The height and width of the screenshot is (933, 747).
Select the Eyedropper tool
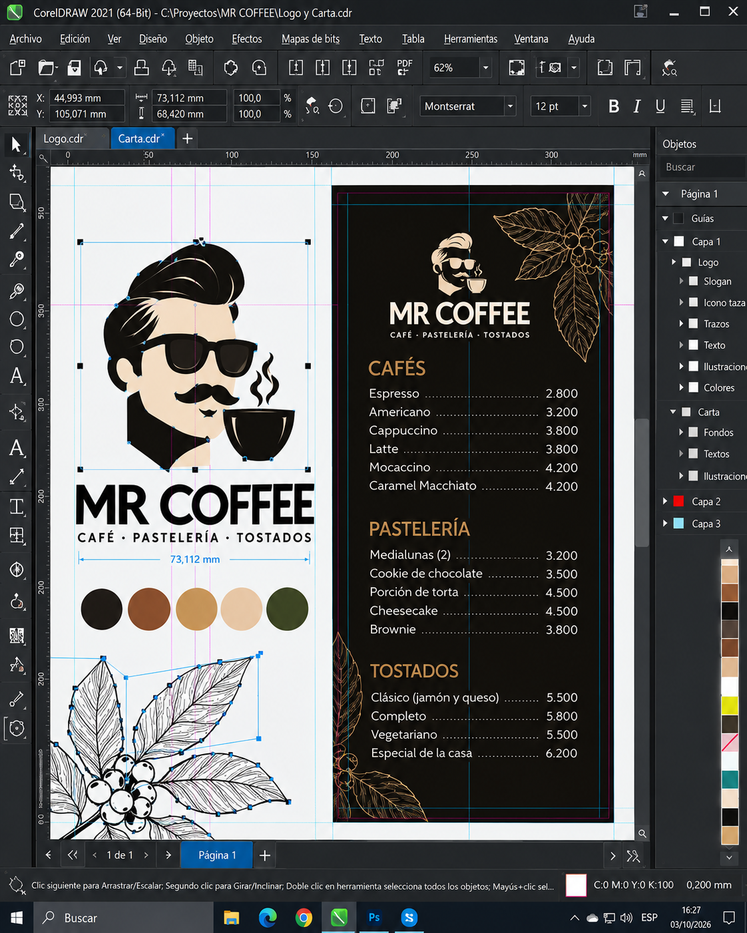(x=17, y=699)
